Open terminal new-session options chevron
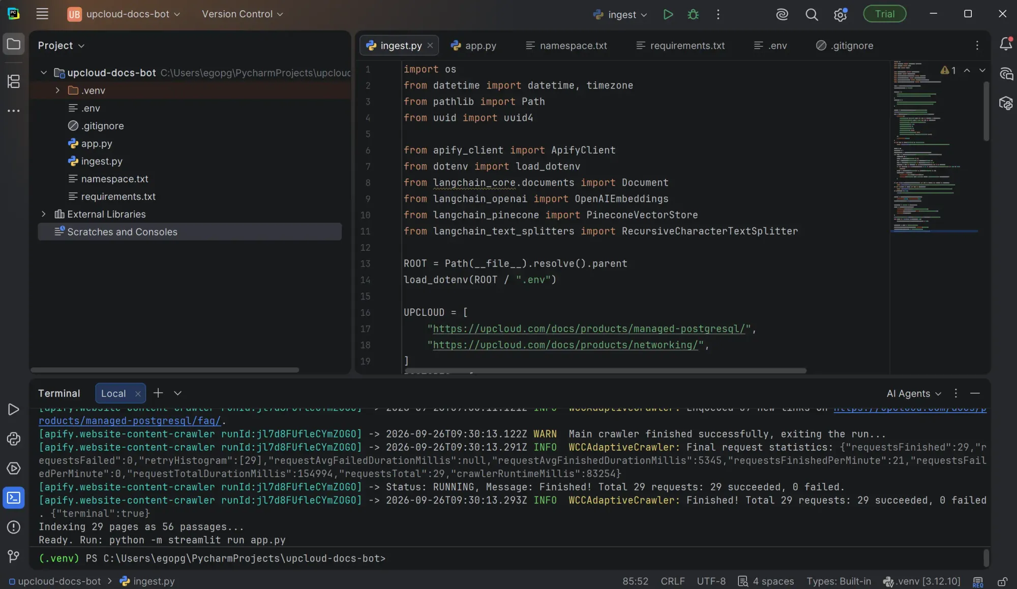The width and height of the screenshot is (1017, 589). coord(177,393)
